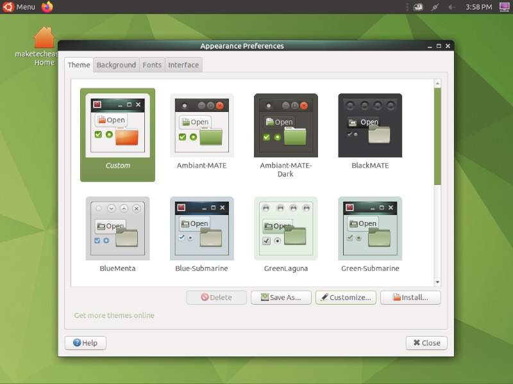Switch to the Background tab
This screenshot has width=513, height=384.
116,65
